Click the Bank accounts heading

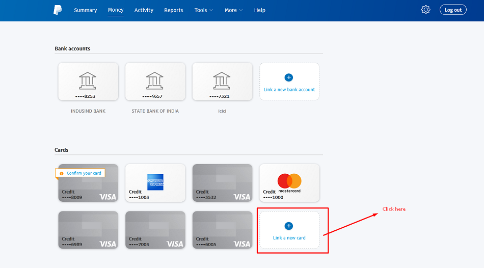pyautogui.click(x=72, y=48)
